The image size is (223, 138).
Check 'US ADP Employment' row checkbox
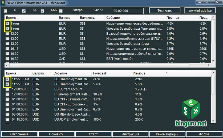tap(7, 119)
